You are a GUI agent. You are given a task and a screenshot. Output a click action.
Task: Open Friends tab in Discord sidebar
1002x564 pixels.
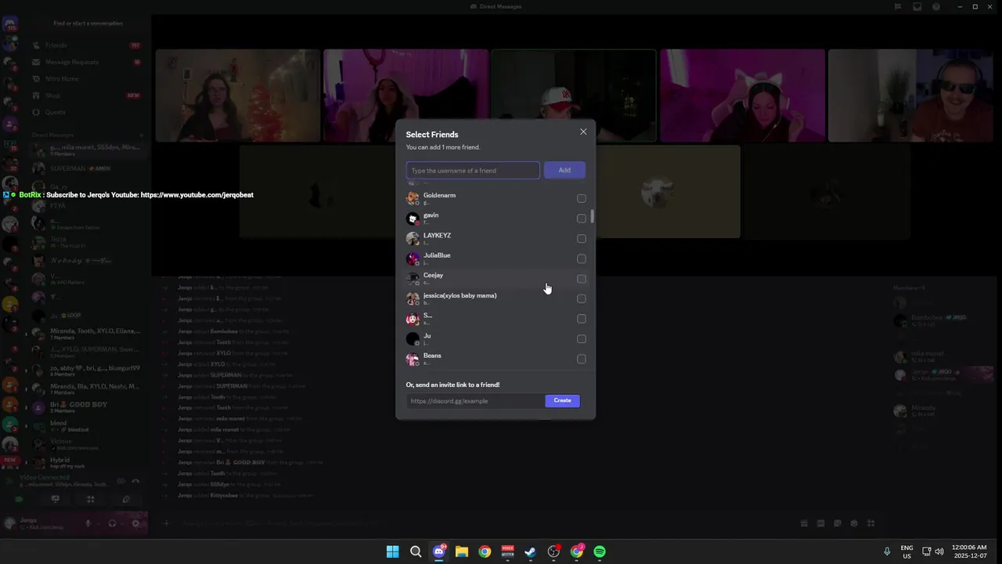click(86, 45)
